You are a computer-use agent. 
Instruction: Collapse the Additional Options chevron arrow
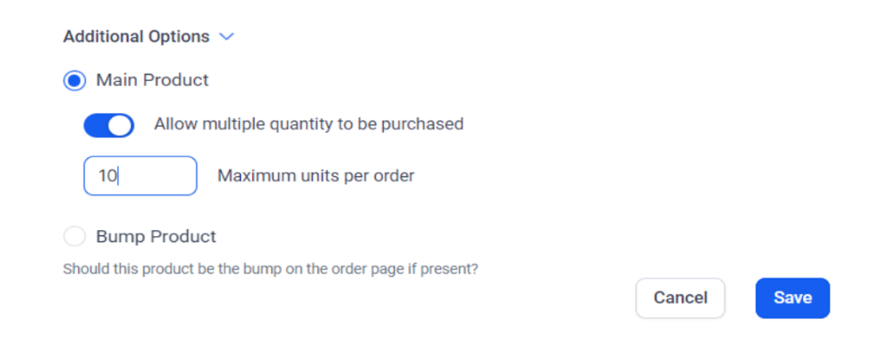(x=227, y=37)
